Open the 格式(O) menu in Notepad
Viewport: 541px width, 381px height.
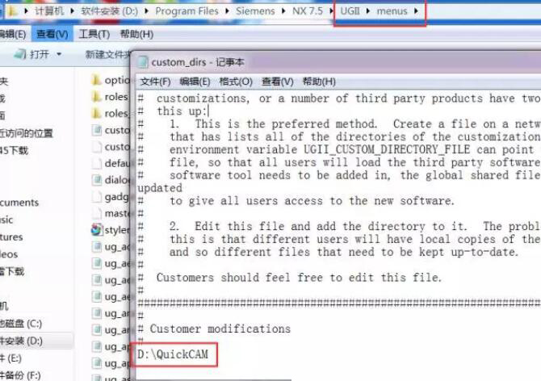(x=236, y=82)
